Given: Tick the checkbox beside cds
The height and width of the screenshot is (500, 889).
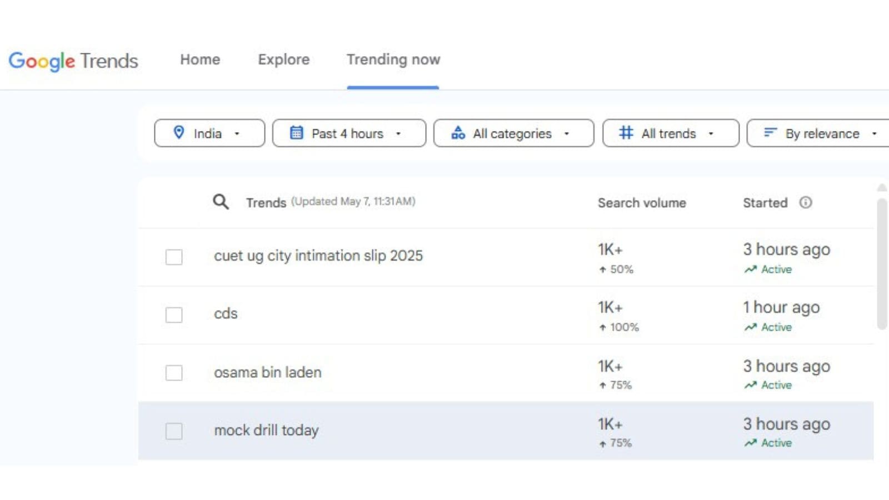Looking at the screenshot, I should point(174,314).
